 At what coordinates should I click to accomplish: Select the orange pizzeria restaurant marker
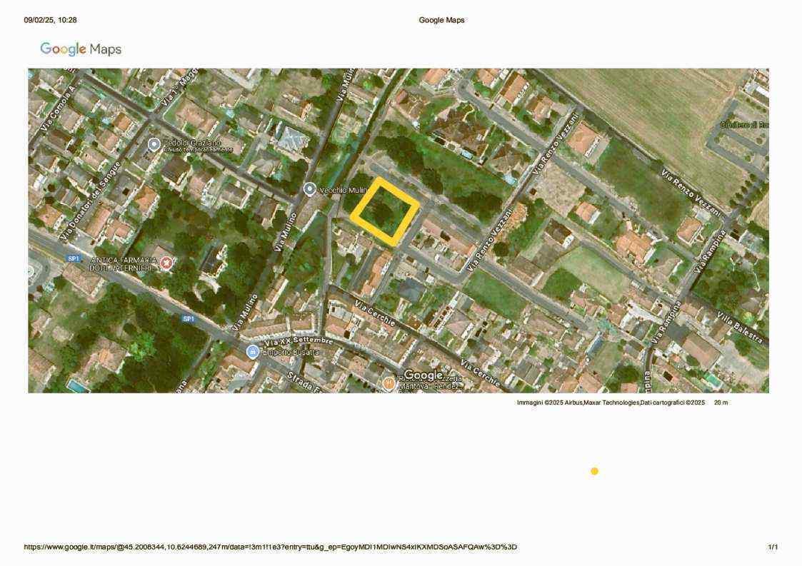[x=389, y=383]
